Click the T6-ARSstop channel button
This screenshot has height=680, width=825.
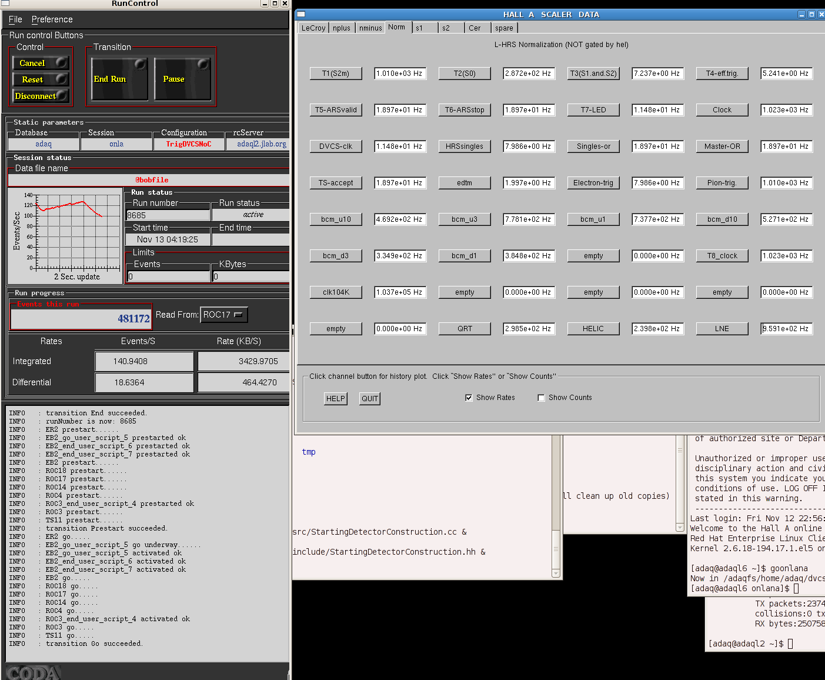click(465, 110)
